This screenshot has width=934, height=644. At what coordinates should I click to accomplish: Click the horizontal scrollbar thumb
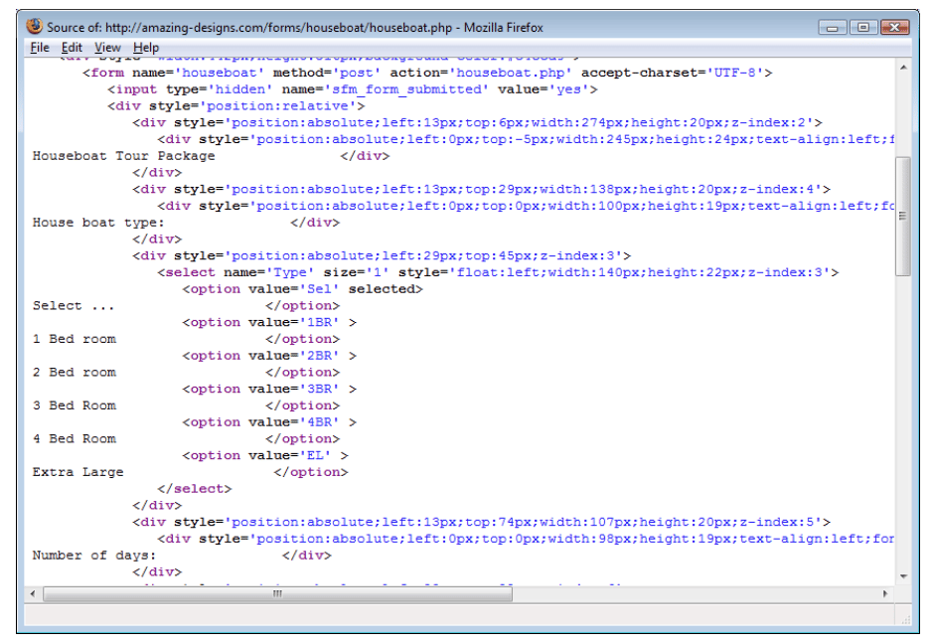tap(277, 594)
